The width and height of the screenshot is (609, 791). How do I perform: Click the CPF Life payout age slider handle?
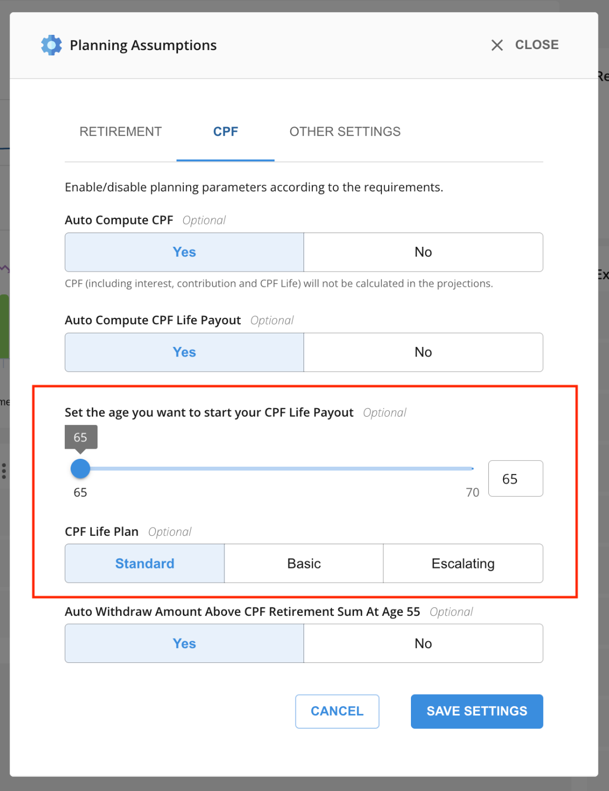[81, 468]
